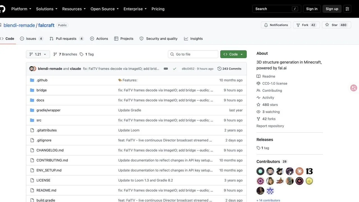Open the Activity link
Image resolution: width=359 pixels, height=202 pixels.
pos(265,98)
